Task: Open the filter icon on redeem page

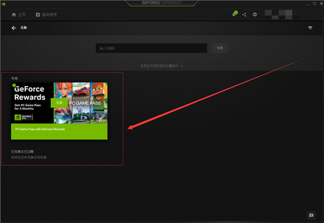Action: pos(310,28)
